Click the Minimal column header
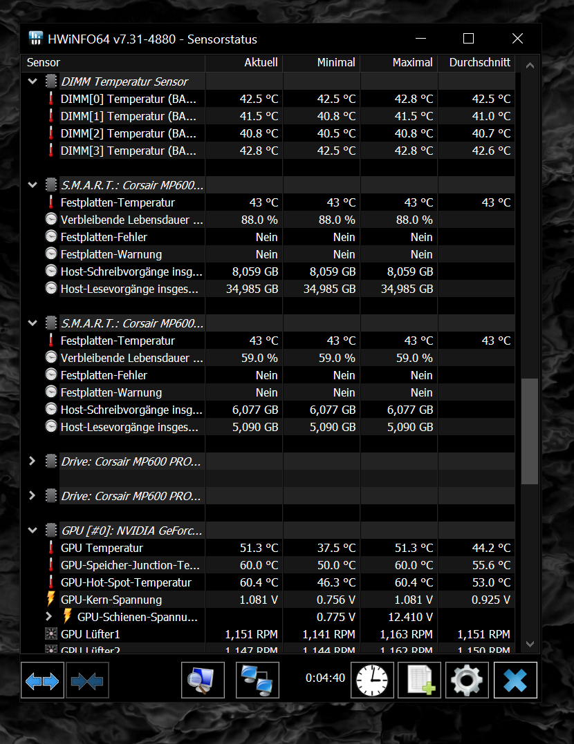 tap(321, 63)
